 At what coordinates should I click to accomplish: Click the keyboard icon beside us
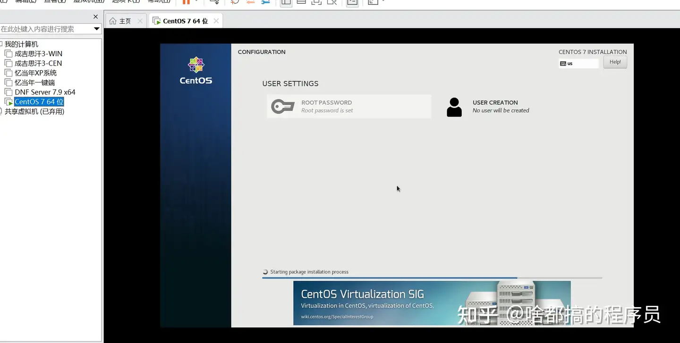[x=563, y=63]
